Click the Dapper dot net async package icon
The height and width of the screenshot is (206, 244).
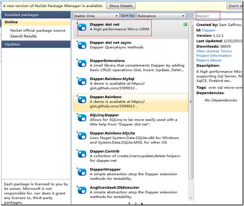point(82,45)
